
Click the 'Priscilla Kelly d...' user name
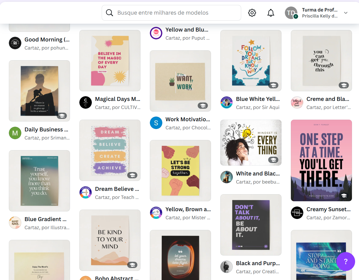[x=320, y=16]
